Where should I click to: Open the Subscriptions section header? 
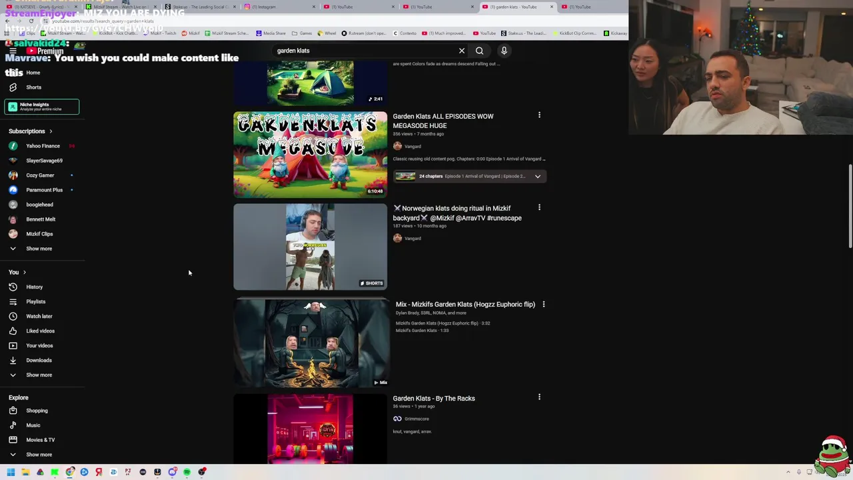[x=31, y=131]
